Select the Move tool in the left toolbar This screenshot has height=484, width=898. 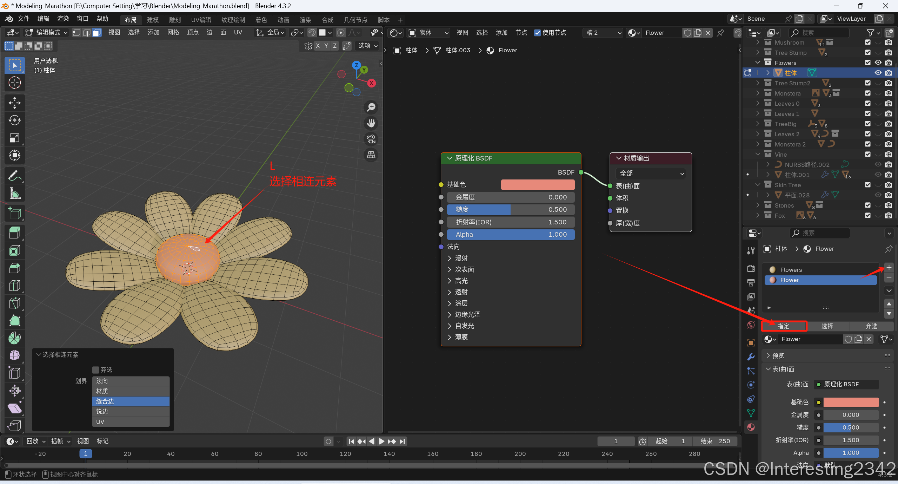coord(14,103)
